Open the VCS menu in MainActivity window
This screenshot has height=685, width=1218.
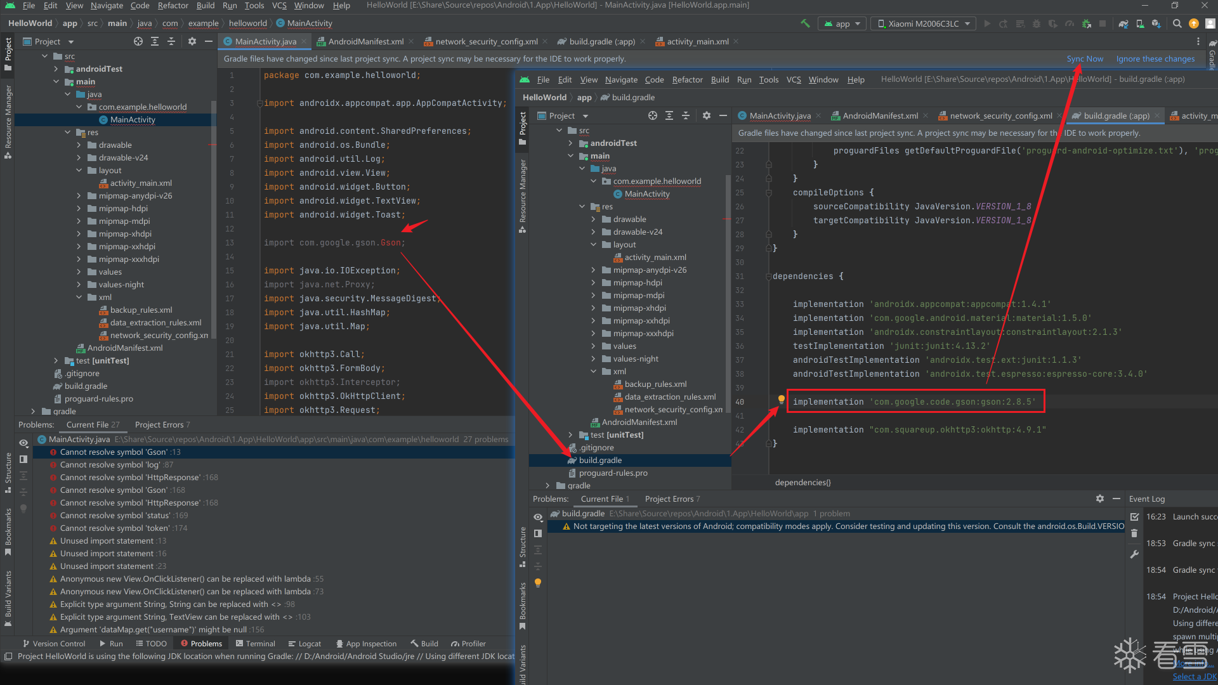[x=279, y=5]
